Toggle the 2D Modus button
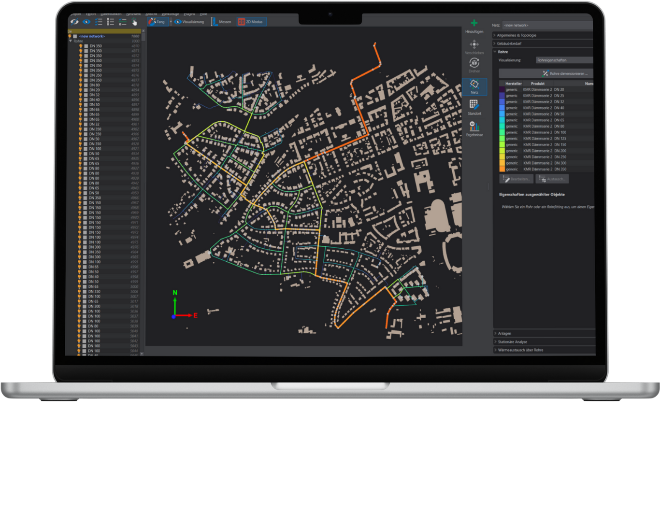Viewport: 660px width, 510px height. tap(251, 22)
